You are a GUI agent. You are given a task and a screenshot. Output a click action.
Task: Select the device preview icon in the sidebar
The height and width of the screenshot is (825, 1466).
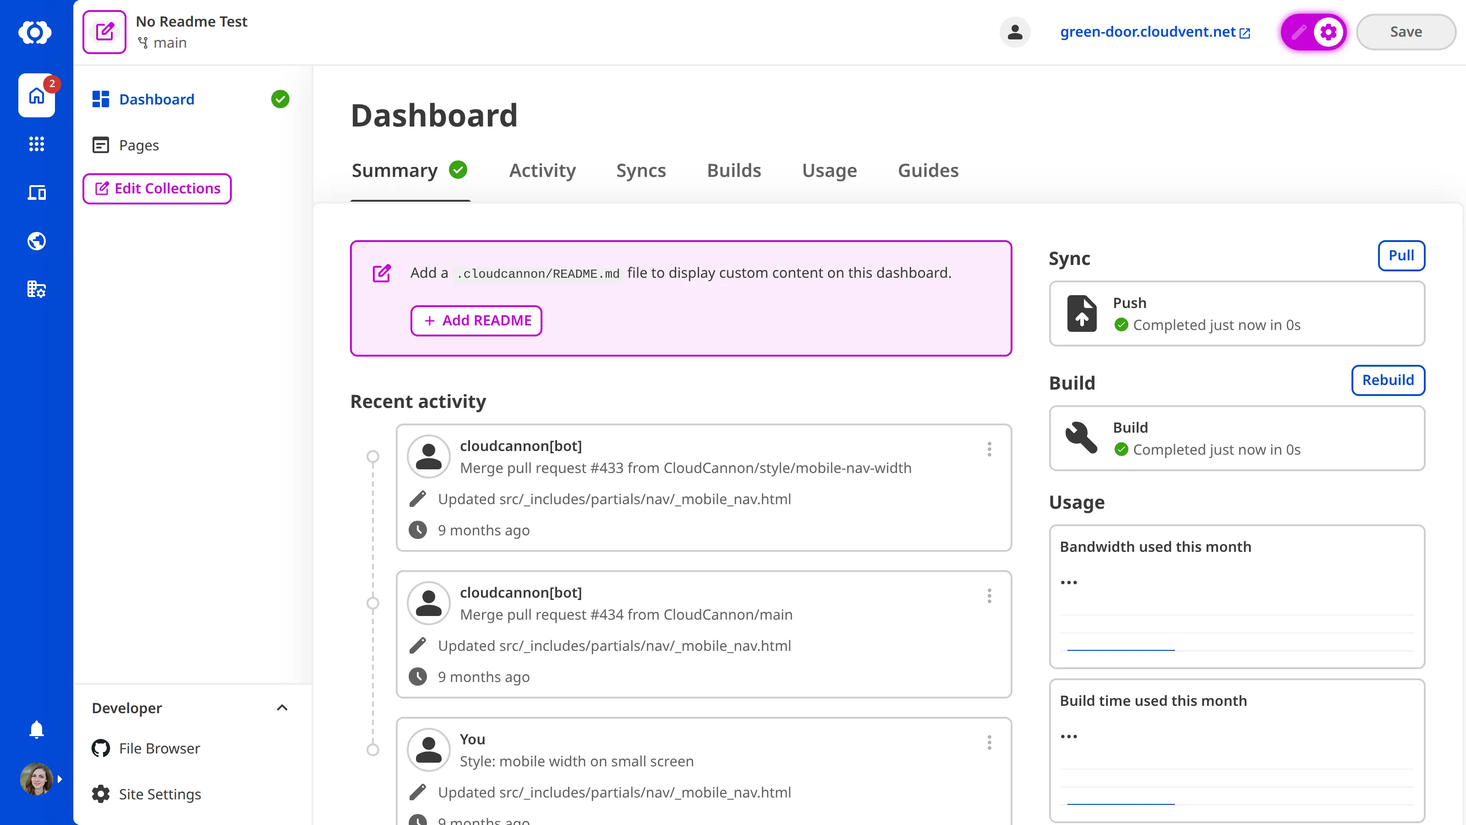pyautogui.click(x=36, y=192)
